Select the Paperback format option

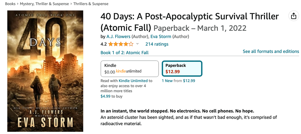click(182, 68)
